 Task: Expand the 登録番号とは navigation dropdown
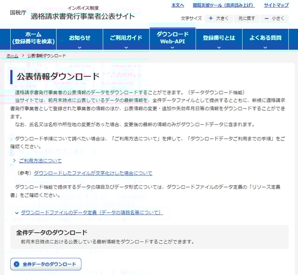[219, 39]
